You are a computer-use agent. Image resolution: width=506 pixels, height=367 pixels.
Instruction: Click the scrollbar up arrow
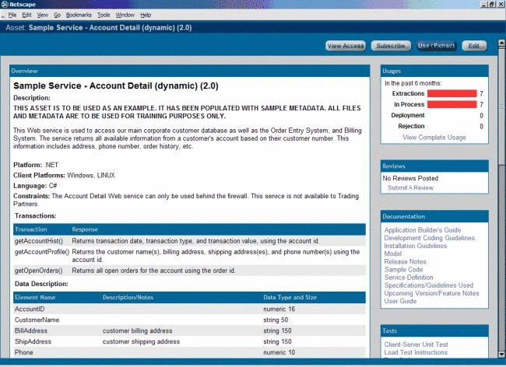pyautogui.click(x=501, y=43)
